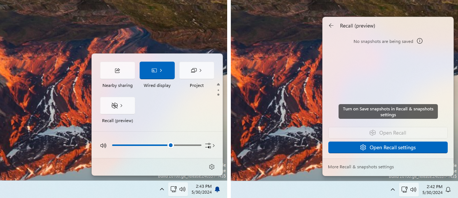The image size is (458, 198).
Task: Show hidden icons in left taskbar
Action: click(x=162, y=190)
